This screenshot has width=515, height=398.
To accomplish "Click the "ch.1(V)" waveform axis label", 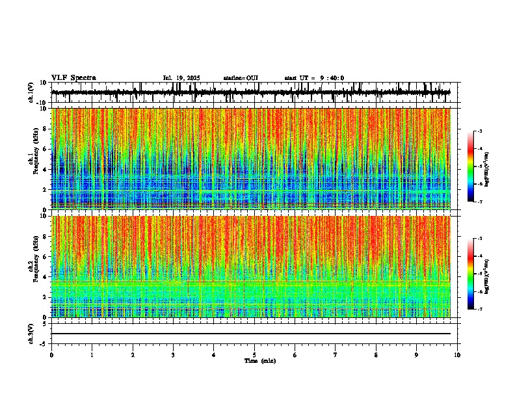I will (x=31, y=92).
